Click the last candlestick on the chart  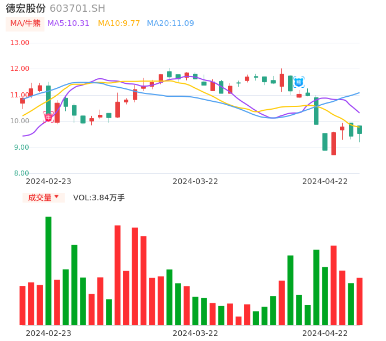click(x=360, y=130)
